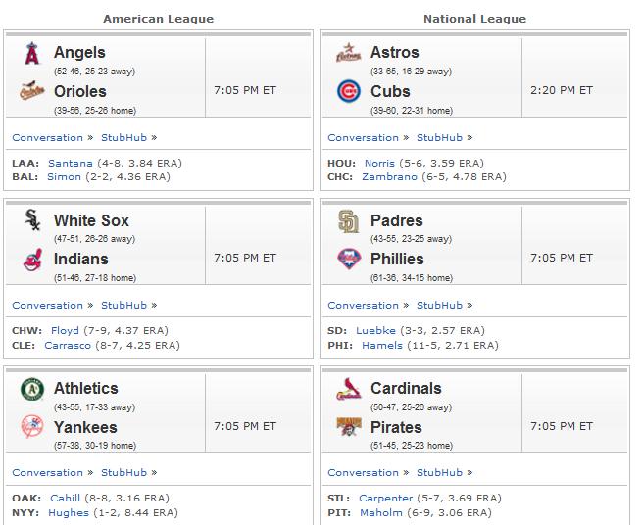The image size is (642, 525).
Task: Open pitcher Zambrano's profile link
Action: [389, 176]
